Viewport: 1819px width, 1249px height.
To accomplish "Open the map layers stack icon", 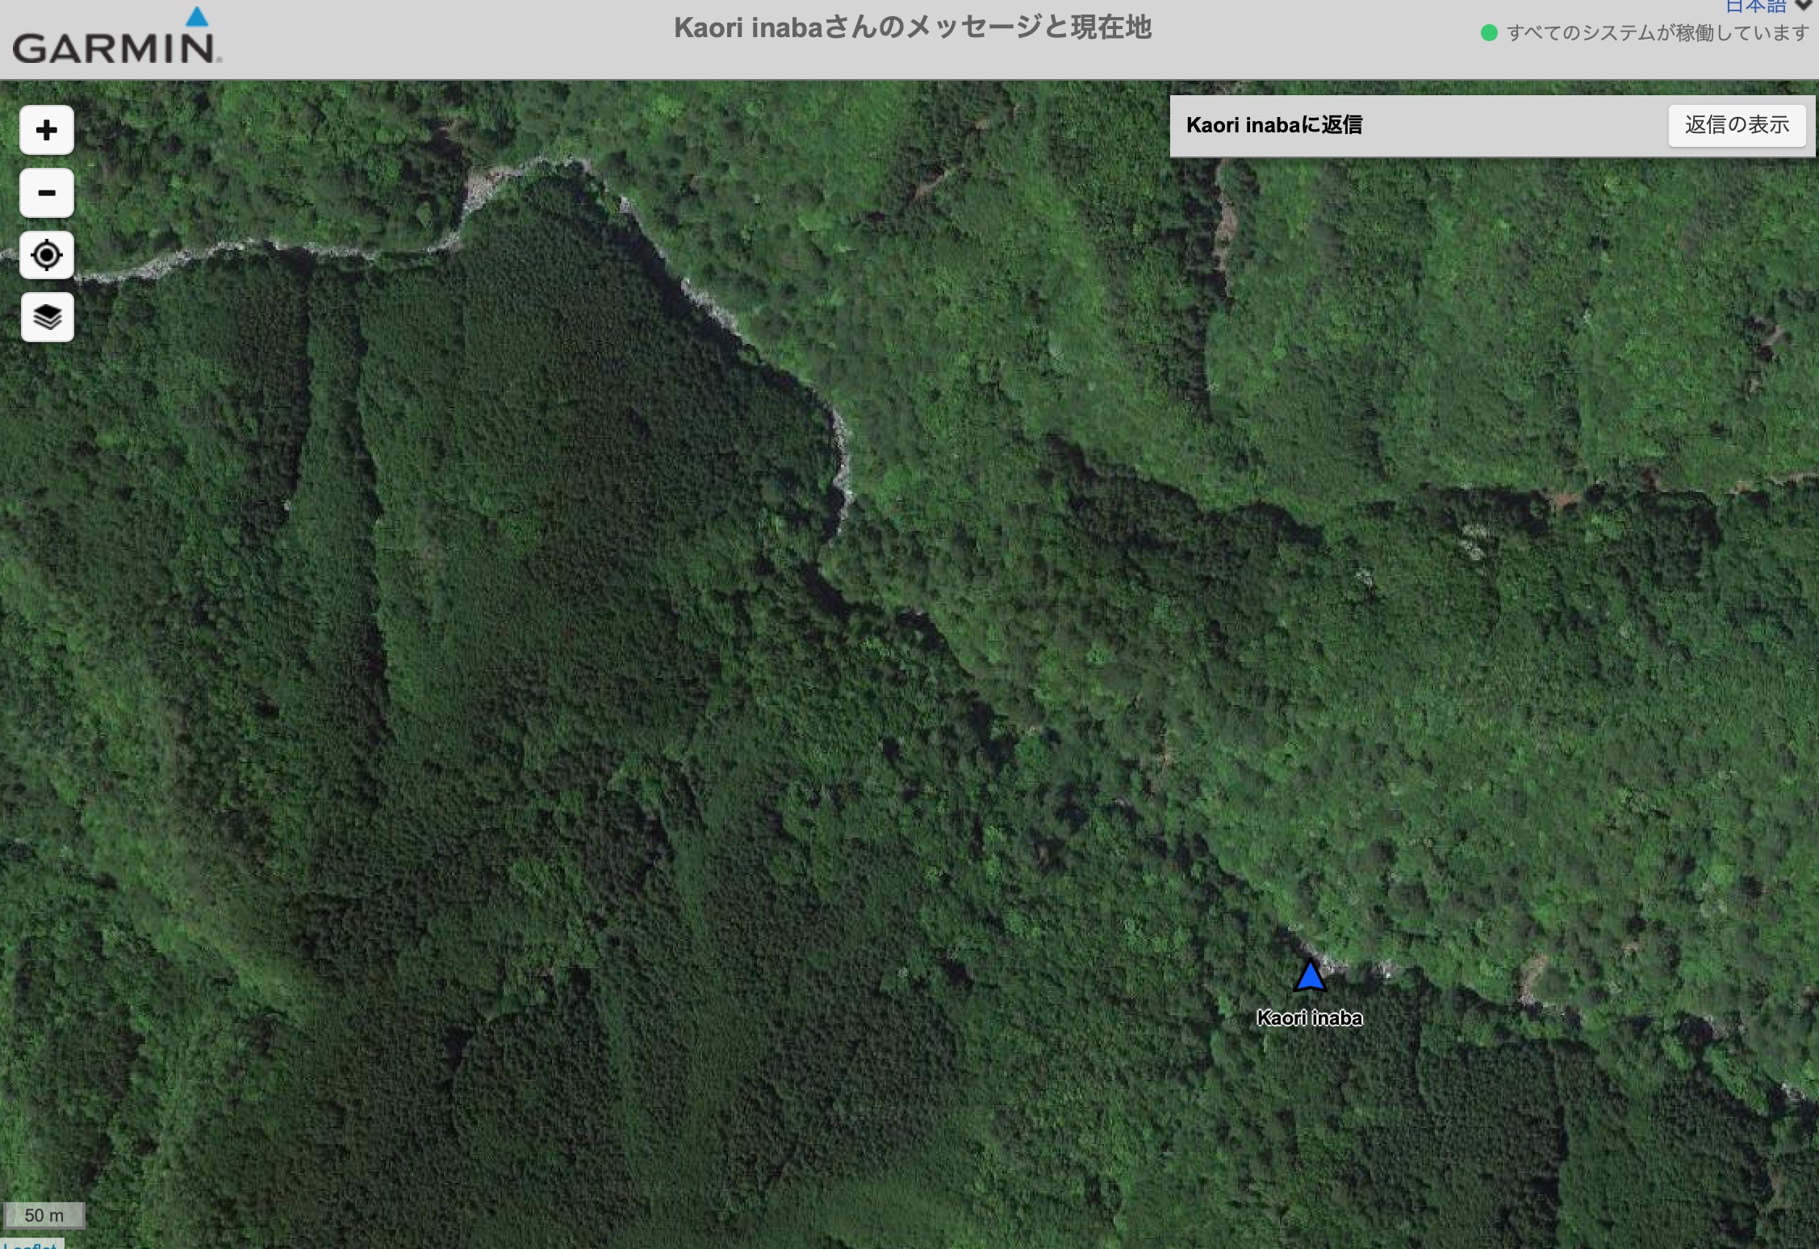I will [x=47, y=317].
